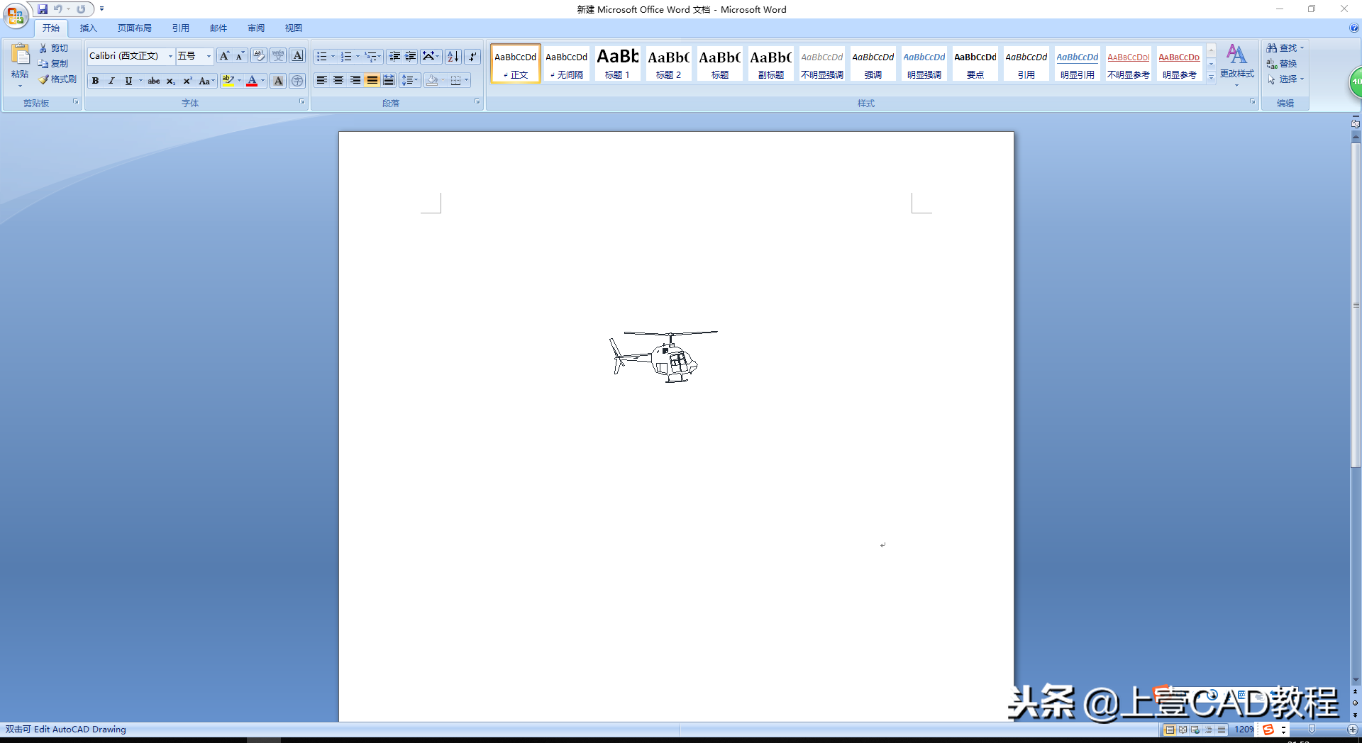Screen dimensions: 1362x743
Task: Toggle italic formatting
Action: (111, 81)
